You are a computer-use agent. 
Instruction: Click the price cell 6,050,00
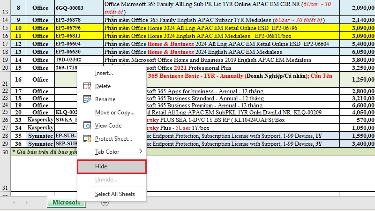357,52
